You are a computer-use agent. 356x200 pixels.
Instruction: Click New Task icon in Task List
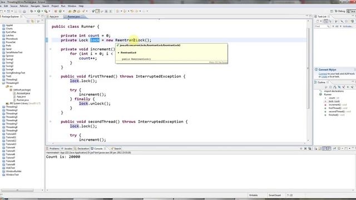click(x=318, y=21)
